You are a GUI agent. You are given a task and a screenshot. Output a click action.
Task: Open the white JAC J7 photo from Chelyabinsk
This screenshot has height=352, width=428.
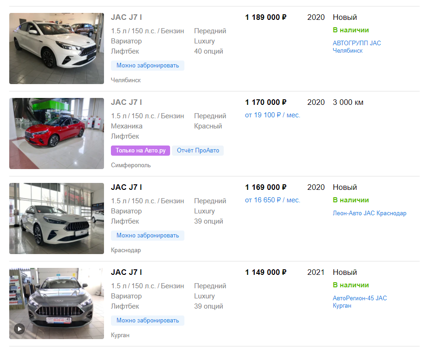pyautogui.click(x=56, y=49)
